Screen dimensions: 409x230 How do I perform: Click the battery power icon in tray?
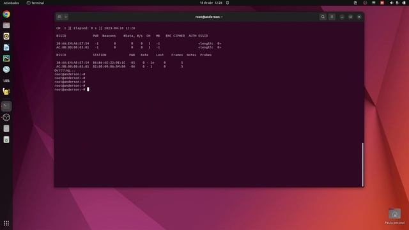pyautogui.click(x=403, y=3)
